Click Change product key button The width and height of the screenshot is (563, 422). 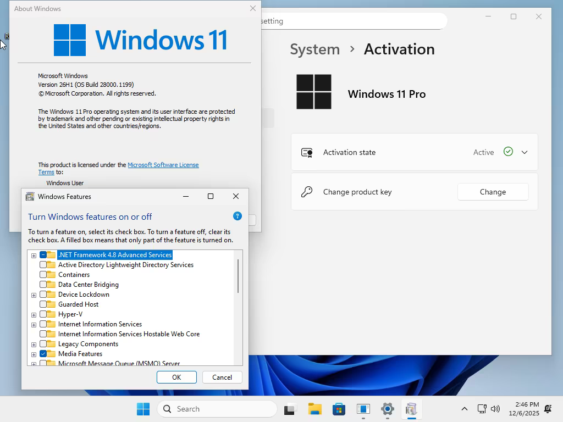click(493, 192)
